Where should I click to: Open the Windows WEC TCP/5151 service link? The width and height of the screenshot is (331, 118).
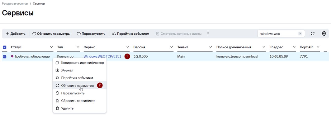(102, 56)
